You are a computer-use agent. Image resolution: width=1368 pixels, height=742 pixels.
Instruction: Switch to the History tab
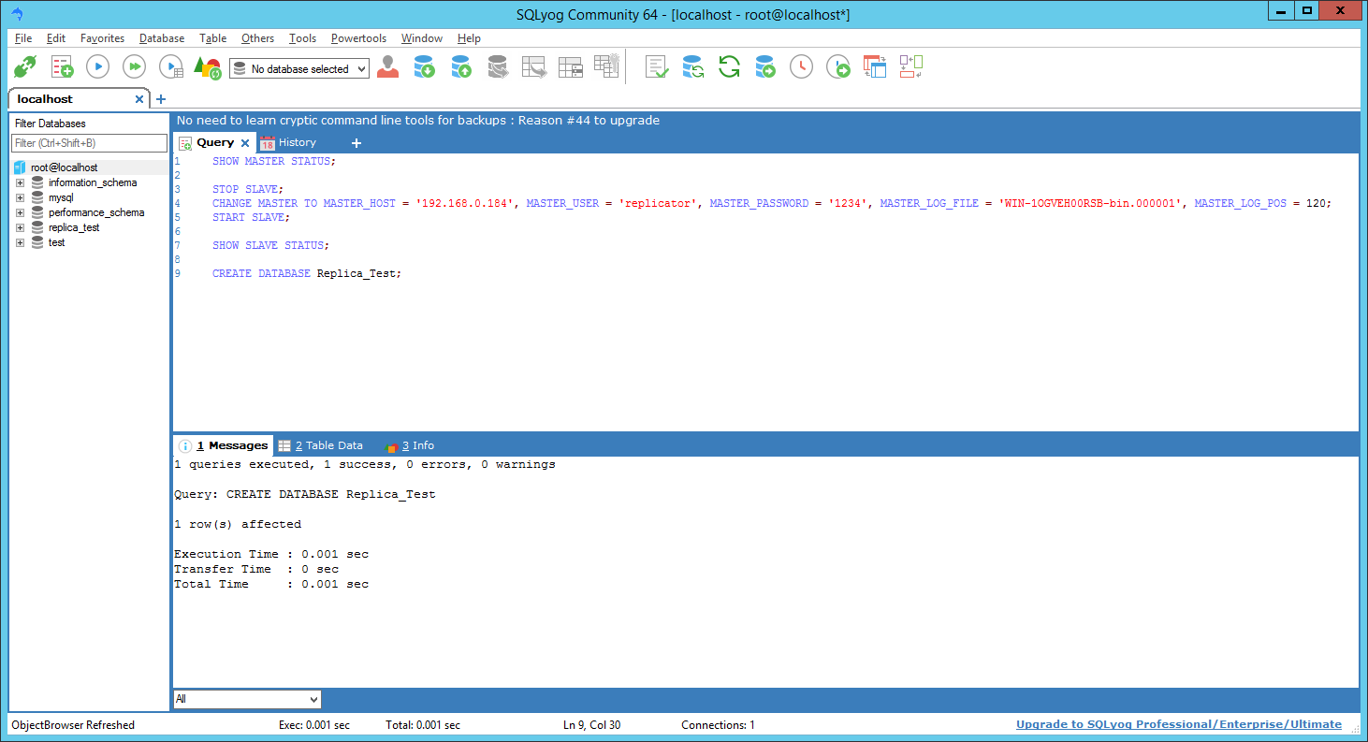pyautogui.click(x=289, y=142)
